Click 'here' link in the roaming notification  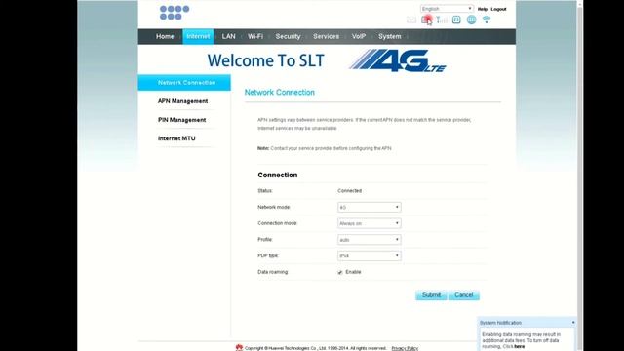coord(519,347)
